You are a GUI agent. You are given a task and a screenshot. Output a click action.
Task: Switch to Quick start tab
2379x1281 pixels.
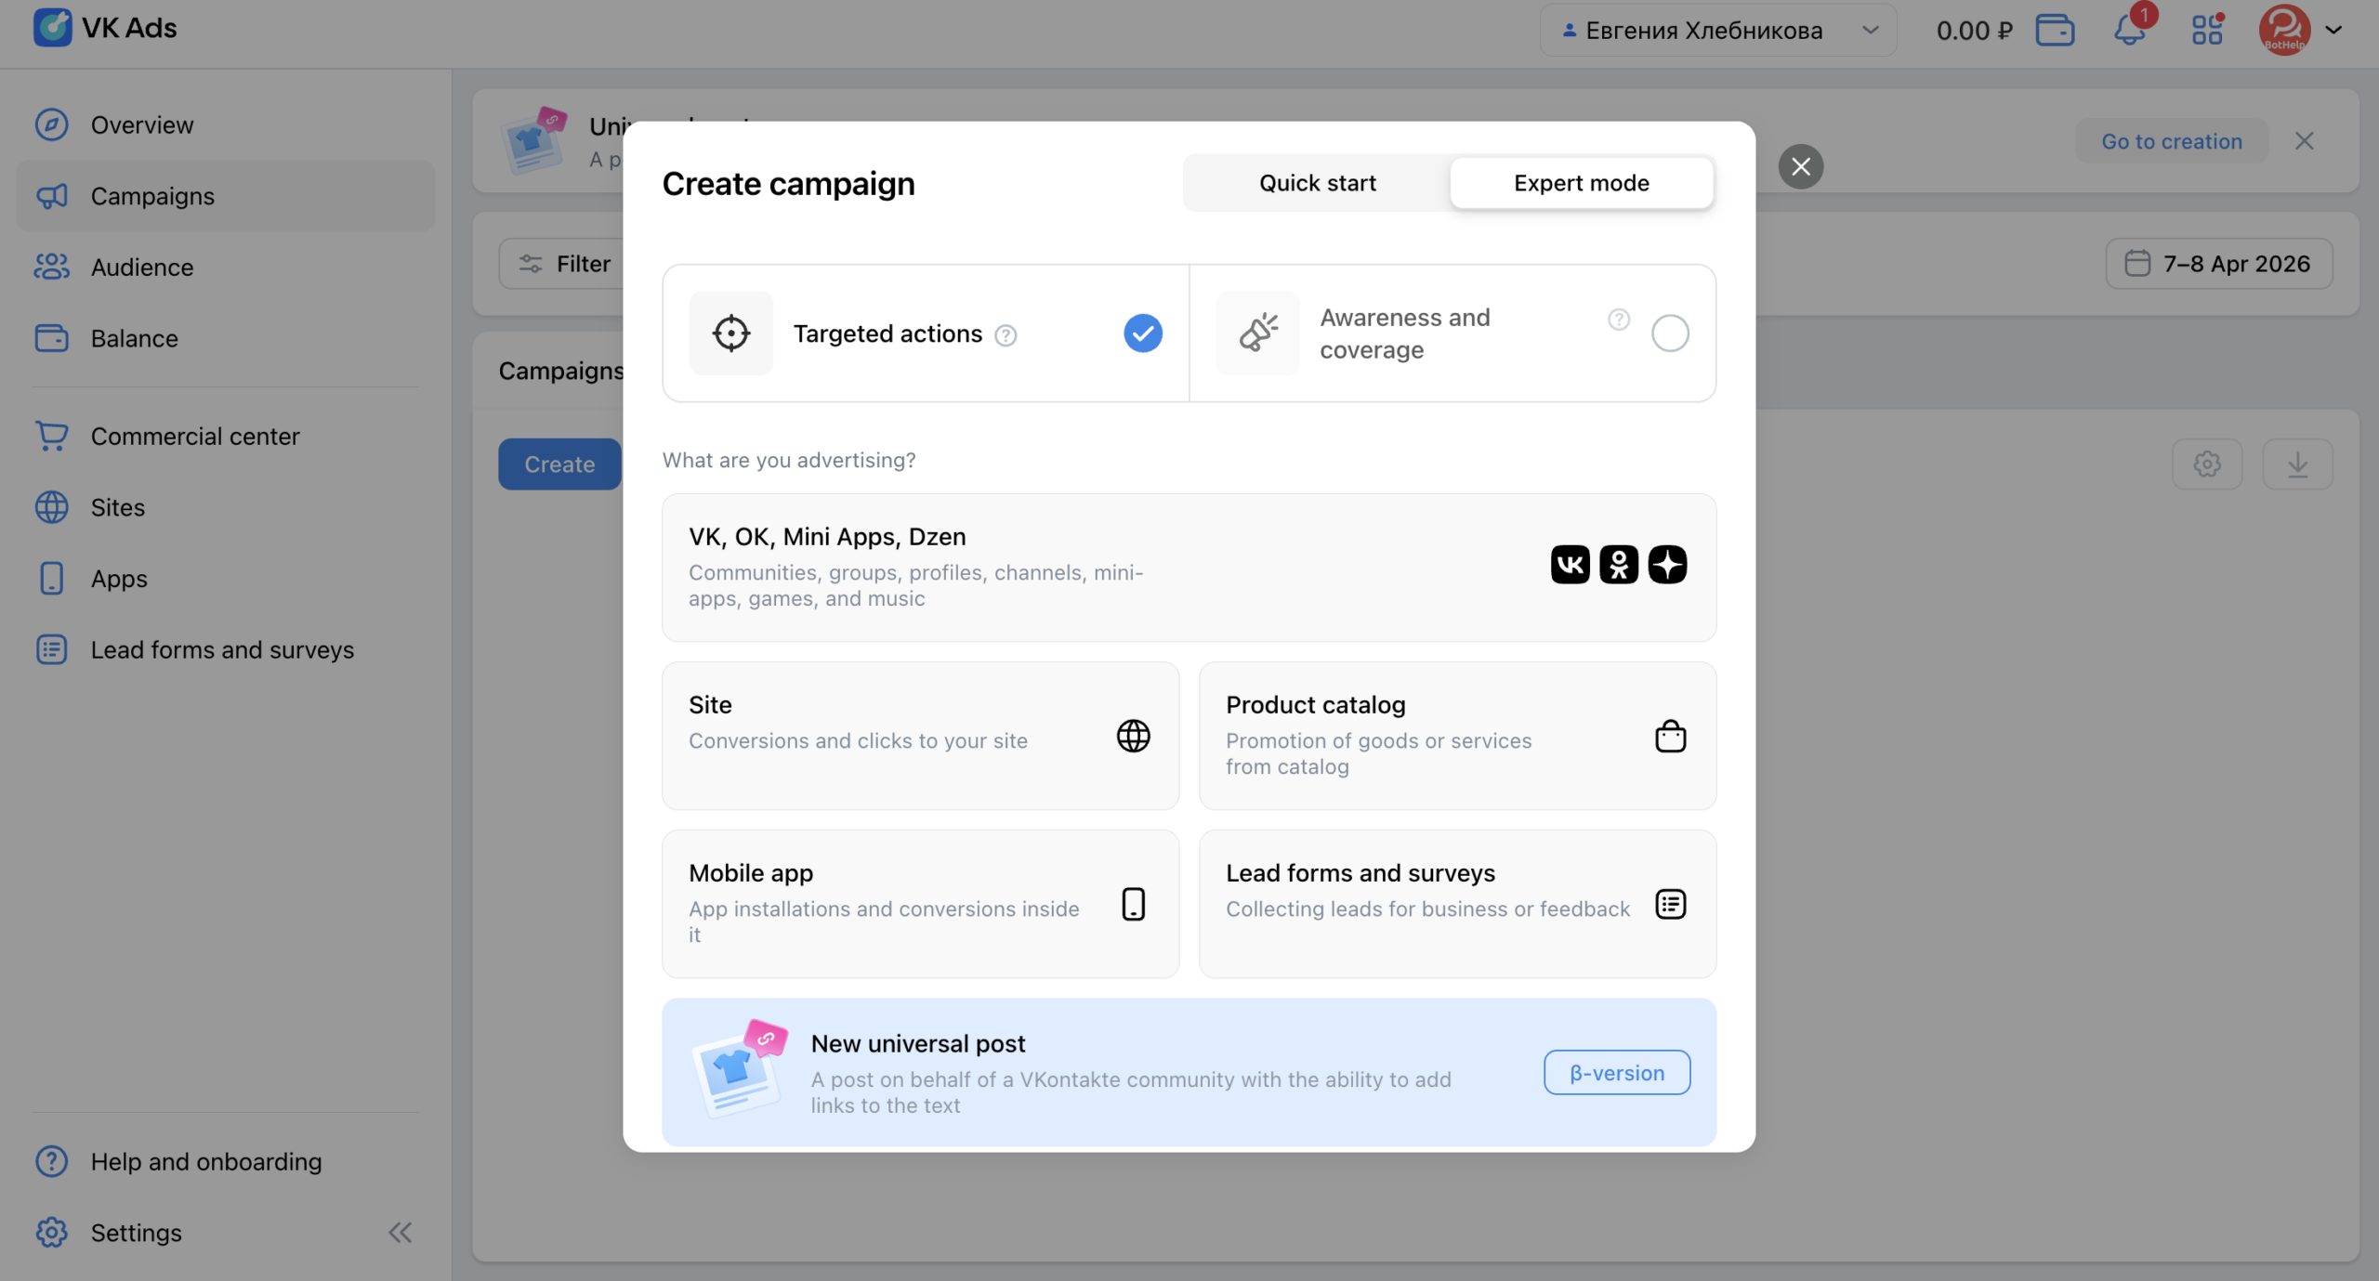(1317, 183)
